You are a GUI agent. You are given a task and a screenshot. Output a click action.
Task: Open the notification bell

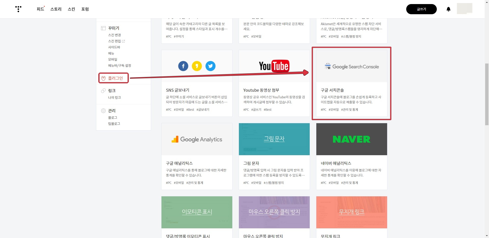coord(449,9)
